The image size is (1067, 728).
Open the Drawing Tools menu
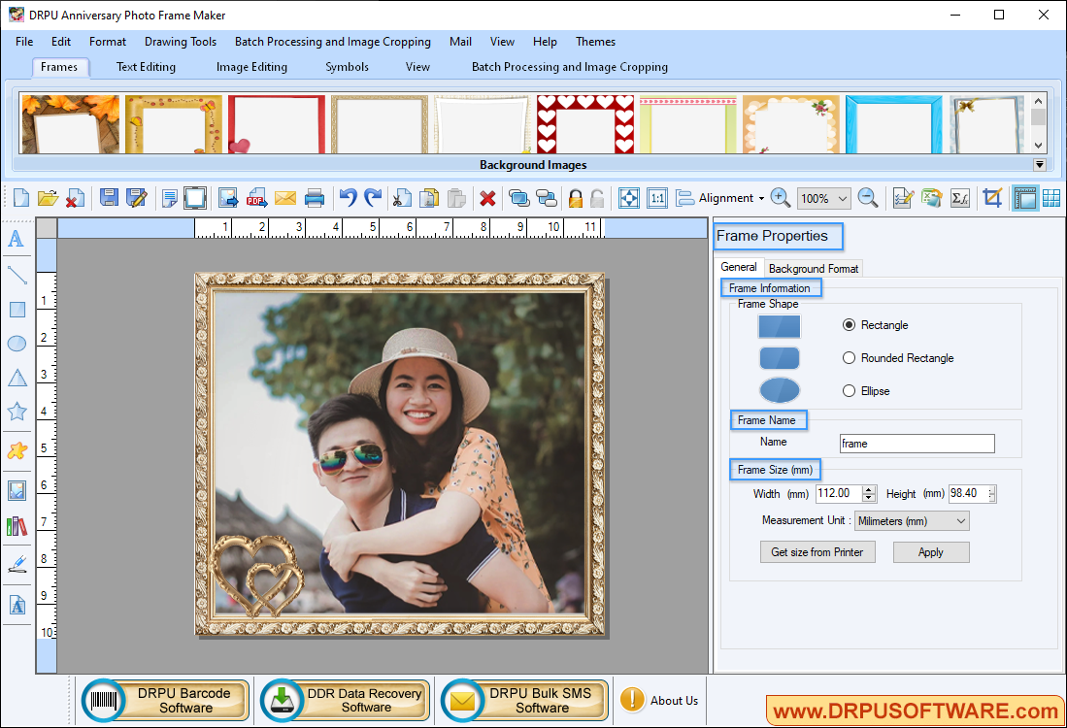tap(181, 42)
